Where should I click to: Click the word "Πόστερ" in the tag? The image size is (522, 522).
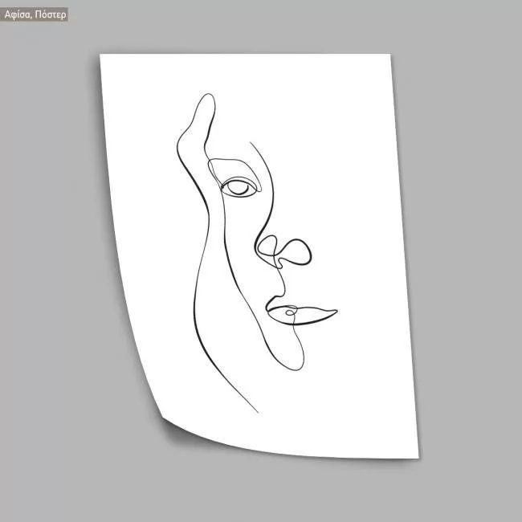click(x=50, y=14)
